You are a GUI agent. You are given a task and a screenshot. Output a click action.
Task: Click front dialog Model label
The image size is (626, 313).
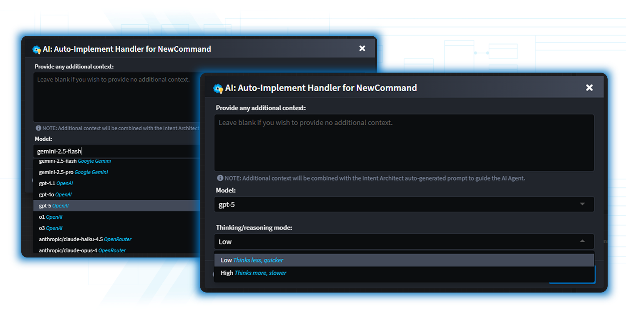(226, 190)
